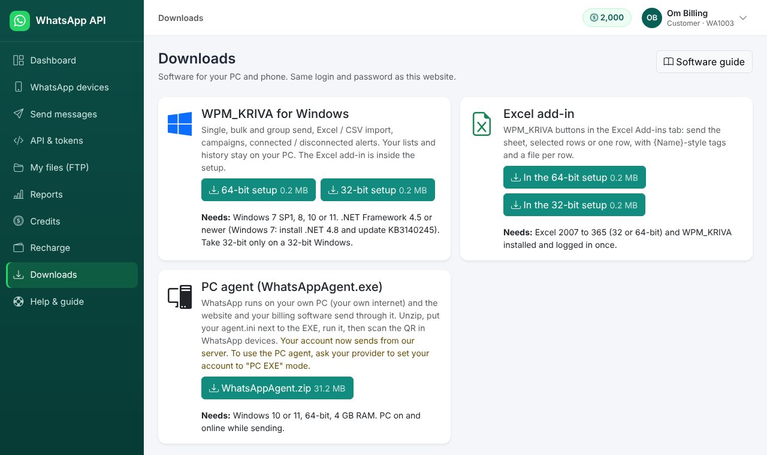Click the WhatsApp devices phone icon
Screen dimensions: 767x455
tap(19, 87)
